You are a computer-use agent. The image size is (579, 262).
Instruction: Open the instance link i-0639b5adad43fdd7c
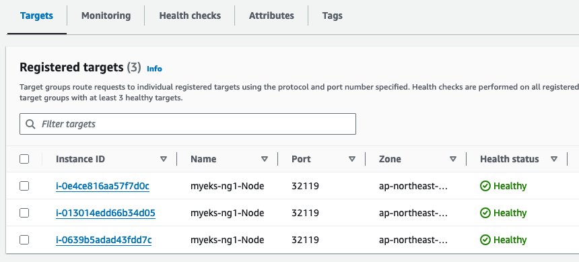point(104,240)
